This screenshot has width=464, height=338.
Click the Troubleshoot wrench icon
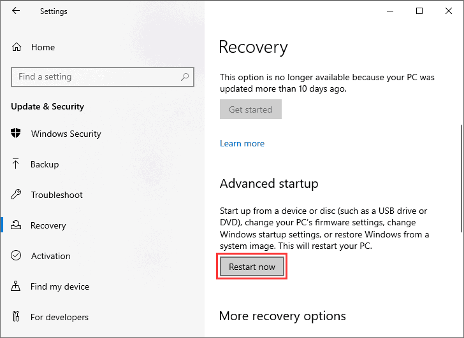tap(17, 195)
